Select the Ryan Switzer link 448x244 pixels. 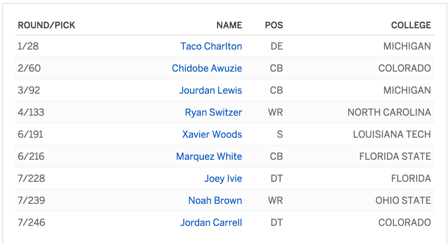[213, 113]
